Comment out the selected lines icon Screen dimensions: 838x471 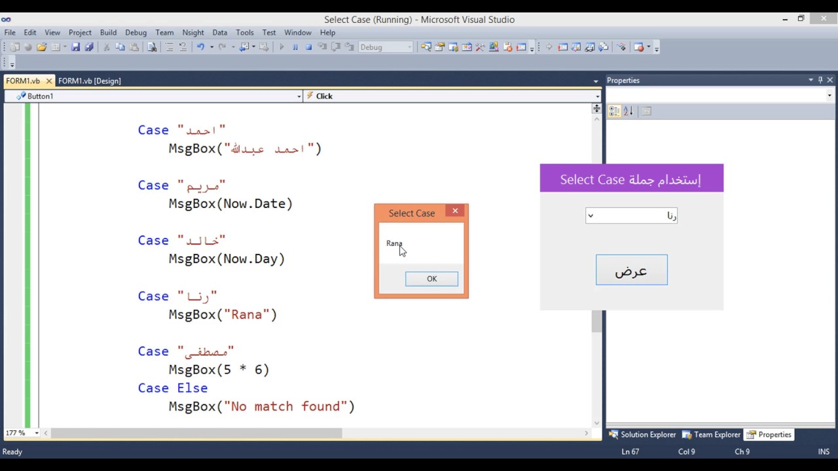tap(169, 47)
